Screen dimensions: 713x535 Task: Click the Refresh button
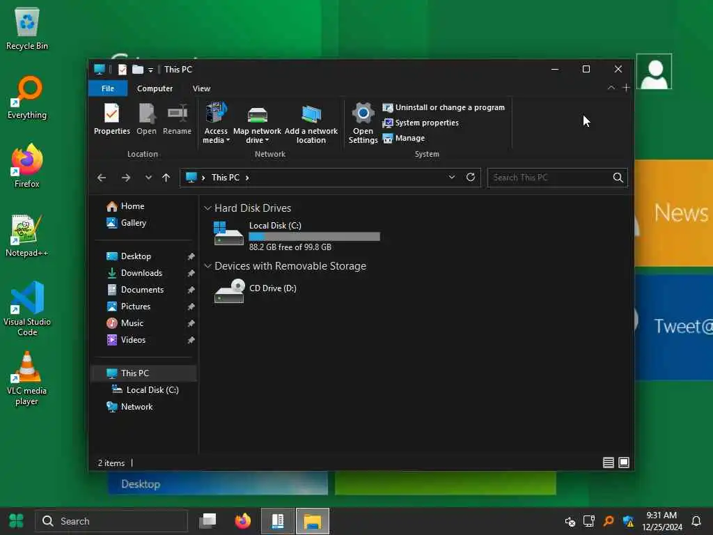(471, 178)
